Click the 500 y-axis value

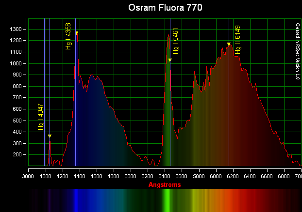pos(17,121)
